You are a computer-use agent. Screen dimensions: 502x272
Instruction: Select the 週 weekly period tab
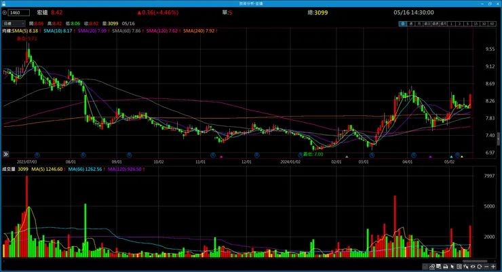click(x=410, y=24)
